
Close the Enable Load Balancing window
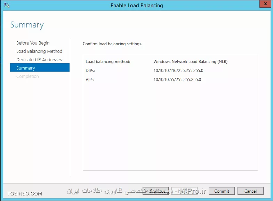(x=265, y=4)
